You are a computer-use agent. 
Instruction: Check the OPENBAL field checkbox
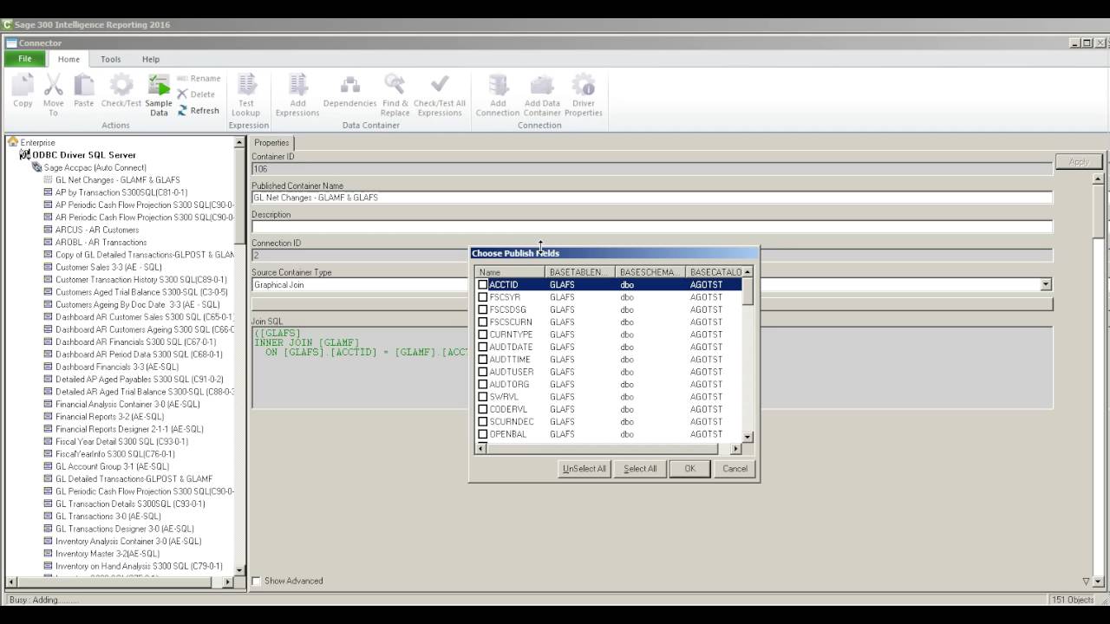(483, 434)
